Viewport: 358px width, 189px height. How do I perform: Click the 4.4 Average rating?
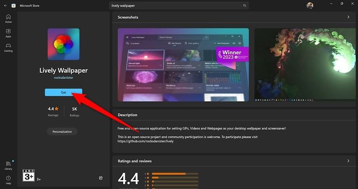point(53,111)
